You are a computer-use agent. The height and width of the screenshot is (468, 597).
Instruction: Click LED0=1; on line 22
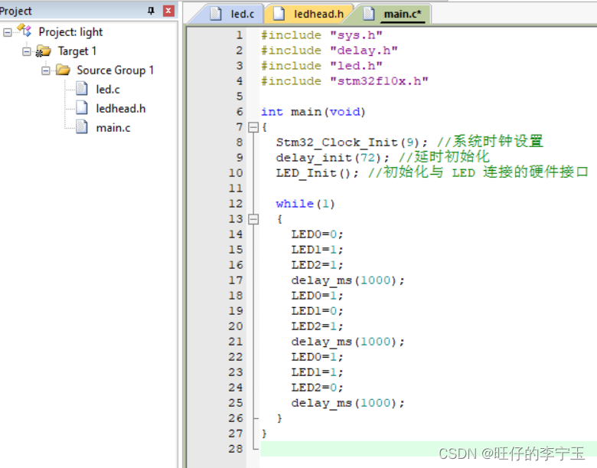(317, 357)
